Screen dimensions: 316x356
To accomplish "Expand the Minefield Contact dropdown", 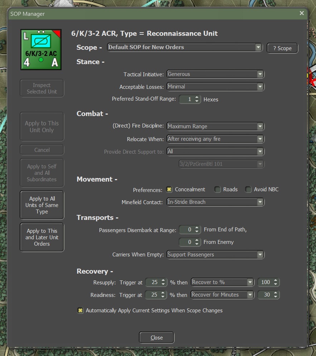I will tap(215, 202).
